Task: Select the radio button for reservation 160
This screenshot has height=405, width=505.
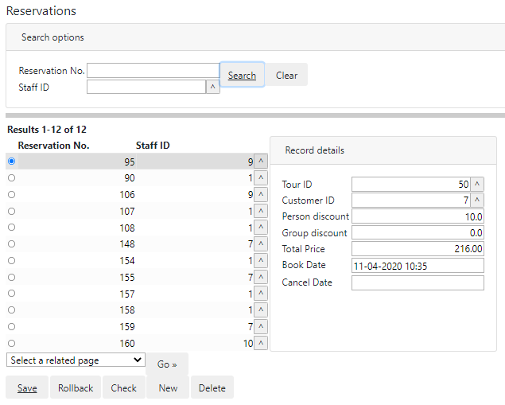Action: point(12,343)
